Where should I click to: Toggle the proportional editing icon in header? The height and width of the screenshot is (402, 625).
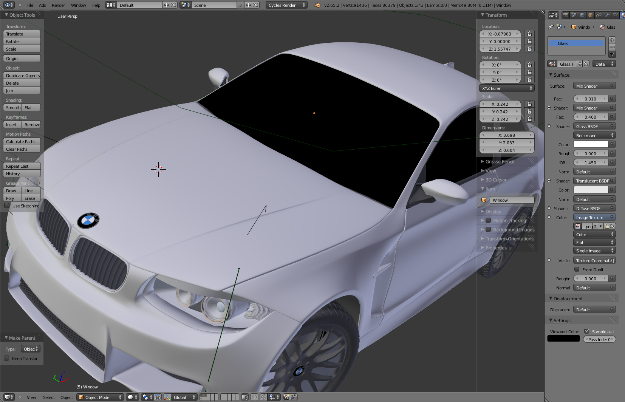click(254, 397)
